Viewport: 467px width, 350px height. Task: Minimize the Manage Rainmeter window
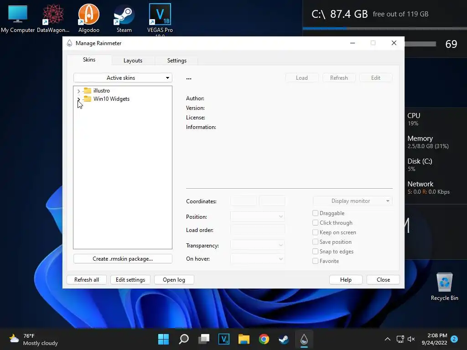click(353, 43)
